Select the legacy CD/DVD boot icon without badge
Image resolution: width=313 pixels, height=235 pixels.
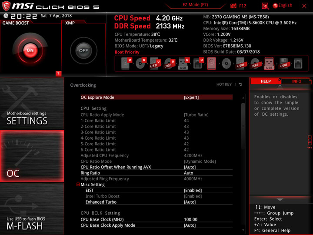click(x=226, y=64)
